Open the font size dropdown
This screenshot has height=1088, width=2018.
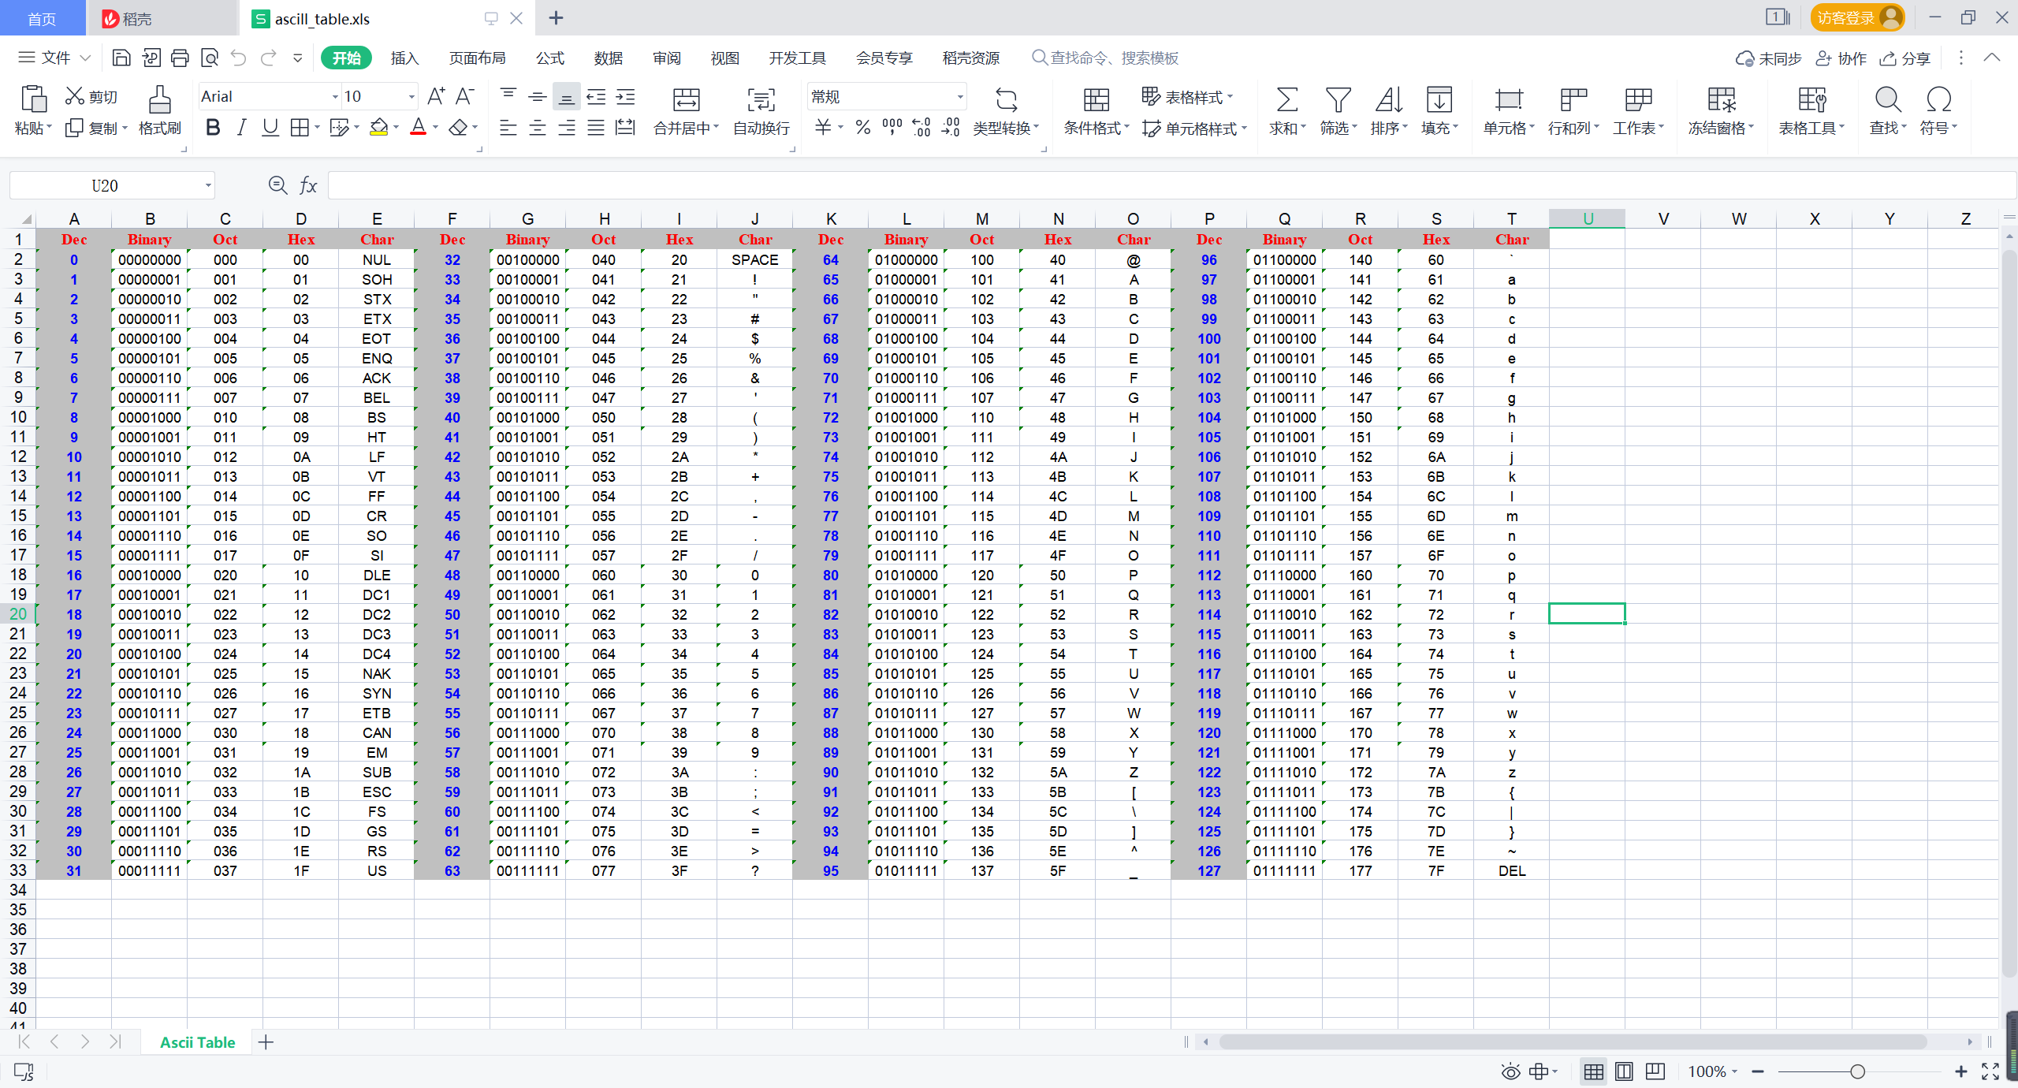point(411,97)
